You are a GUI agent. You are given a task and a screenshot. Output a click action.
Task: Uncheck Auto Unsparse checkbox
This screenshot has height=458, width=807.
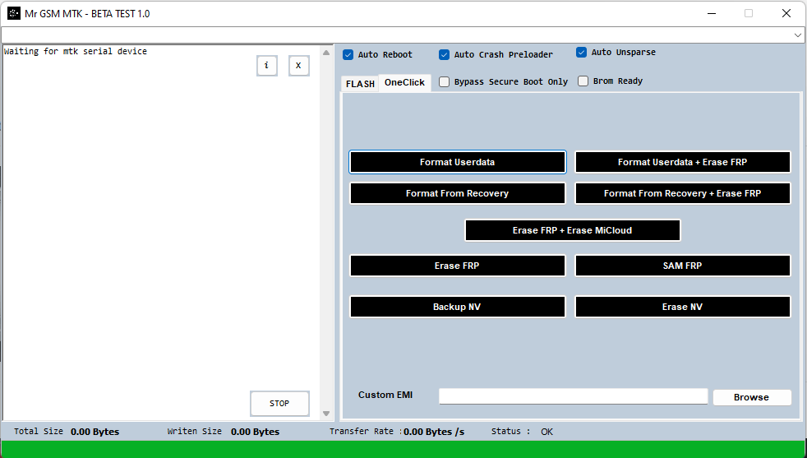coord(582,52)
